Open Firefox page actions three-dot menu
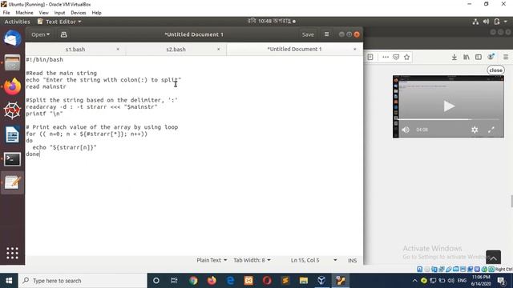Viewport: 513px width, 288px height. tap(386, 57)
